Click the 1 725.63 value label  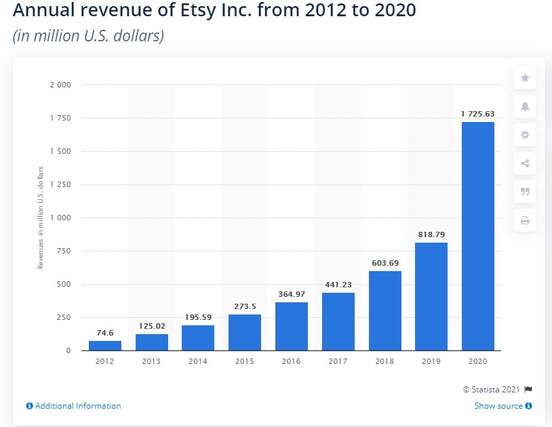pos(477,114)
